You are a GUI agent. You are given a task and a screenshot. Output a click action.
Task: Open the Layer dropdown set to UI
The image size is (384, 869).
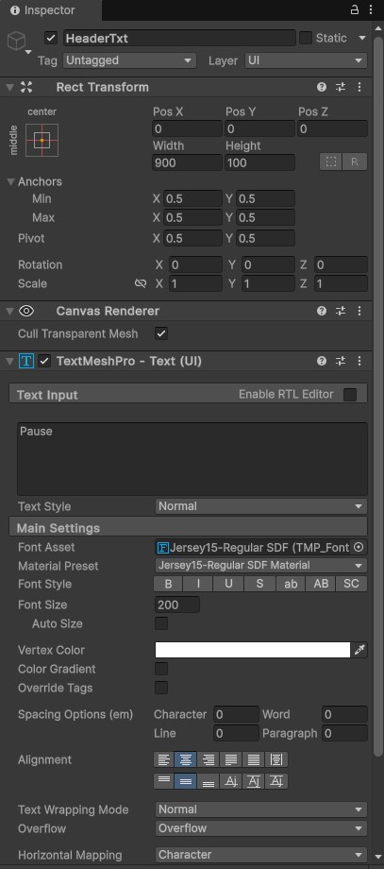click(306, 60)
